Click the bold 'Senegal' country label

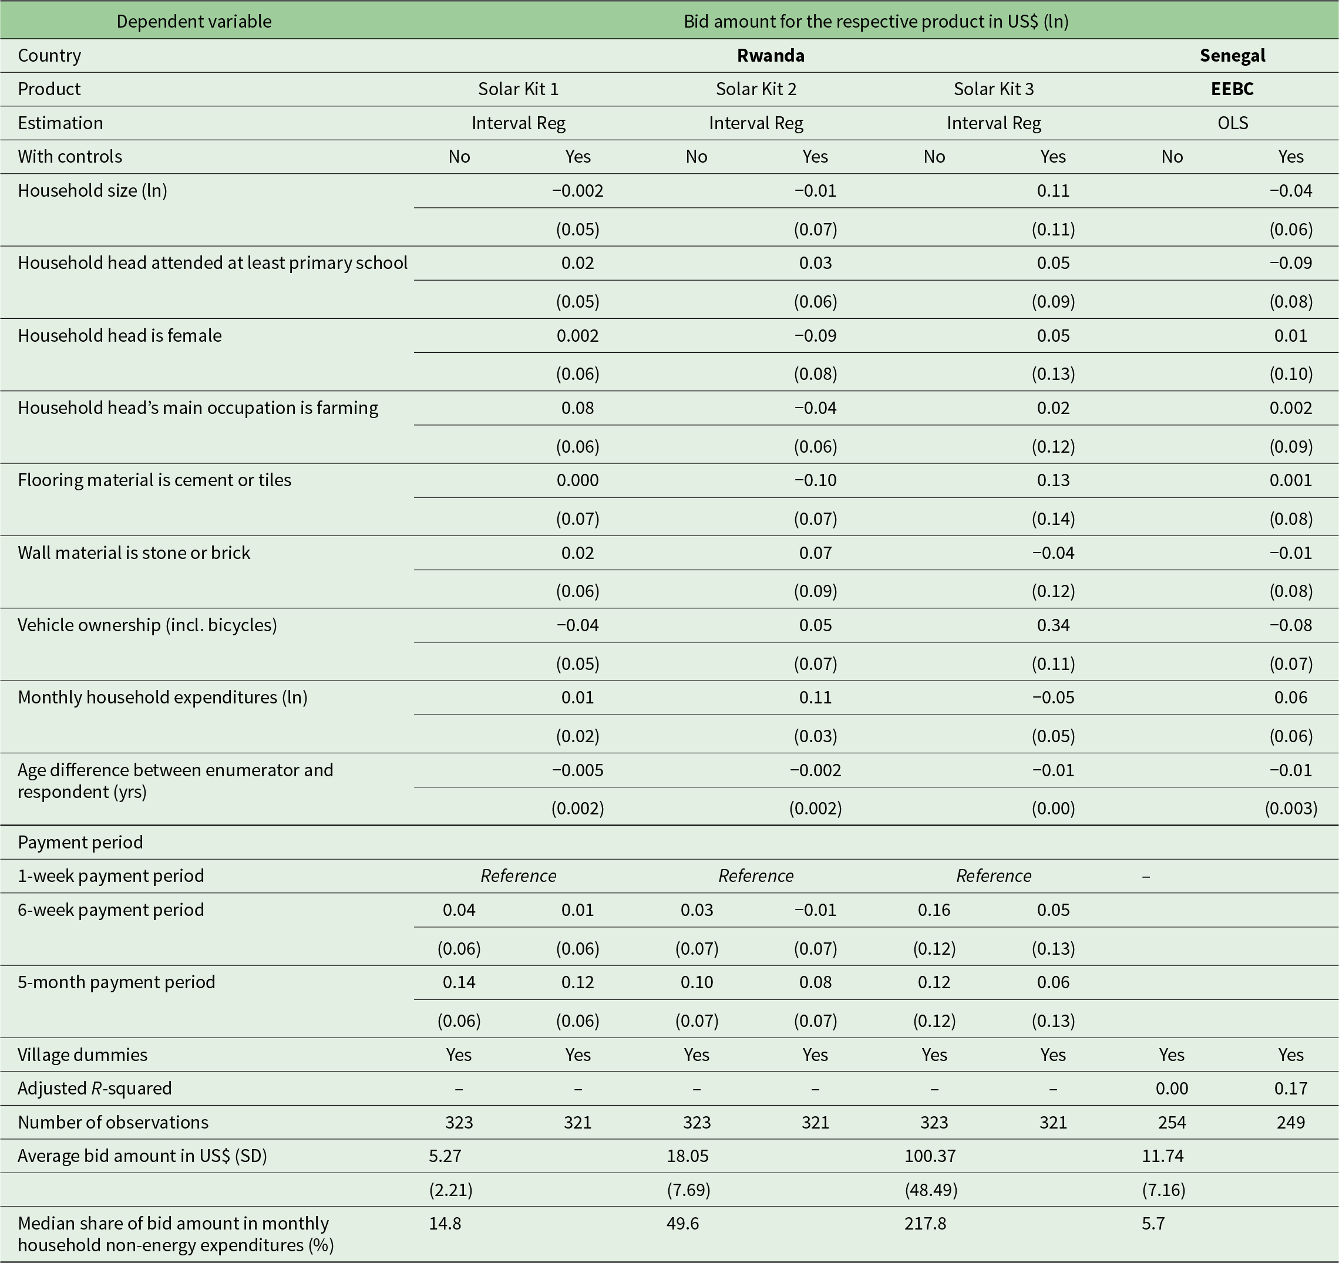pyautogui.click(x=1232, y=55)
